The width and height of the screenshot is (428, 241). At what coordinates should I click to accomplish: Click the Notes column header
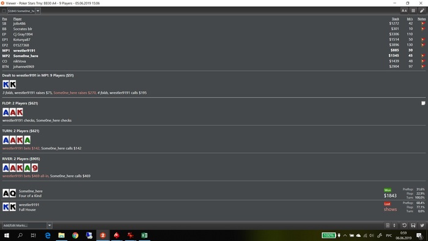[x=421, y=19]
